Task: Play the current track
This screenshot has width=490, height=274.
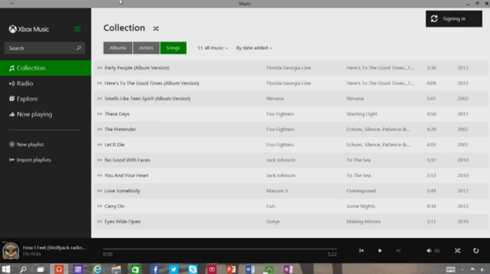Action: (x=380, y=251)
